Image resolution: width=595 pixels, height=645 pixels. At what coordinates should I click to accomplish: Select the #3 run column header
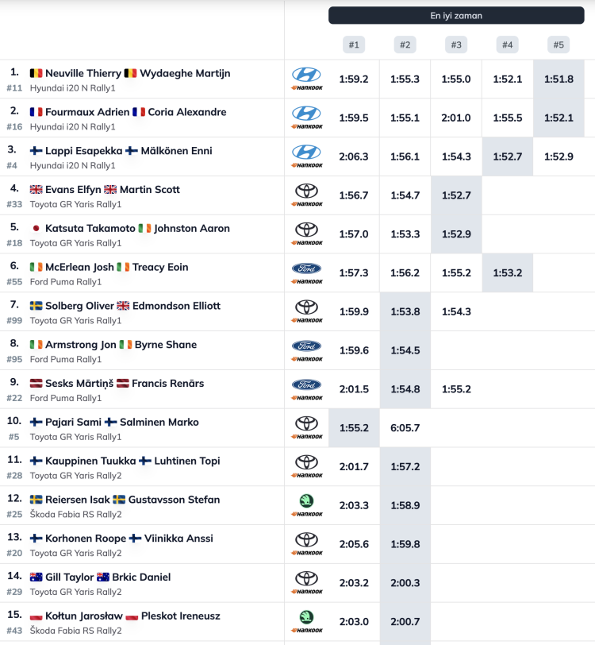456,44
